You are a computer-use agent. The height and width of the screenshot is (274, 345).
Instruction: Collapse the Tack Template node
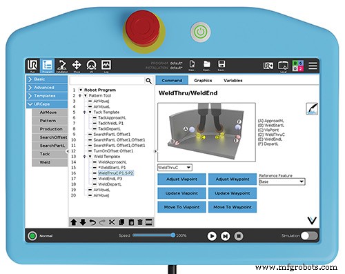[x=90, y=112]
